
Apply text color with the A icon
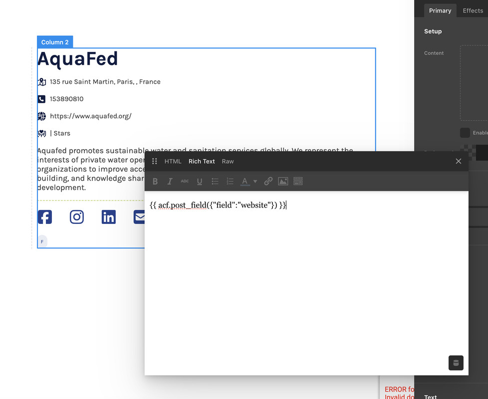point(245,182)
